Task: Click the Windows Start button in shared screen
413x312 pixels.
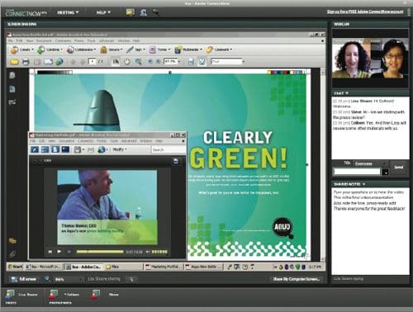Action: pyautogui.click(x=16, y=267)
